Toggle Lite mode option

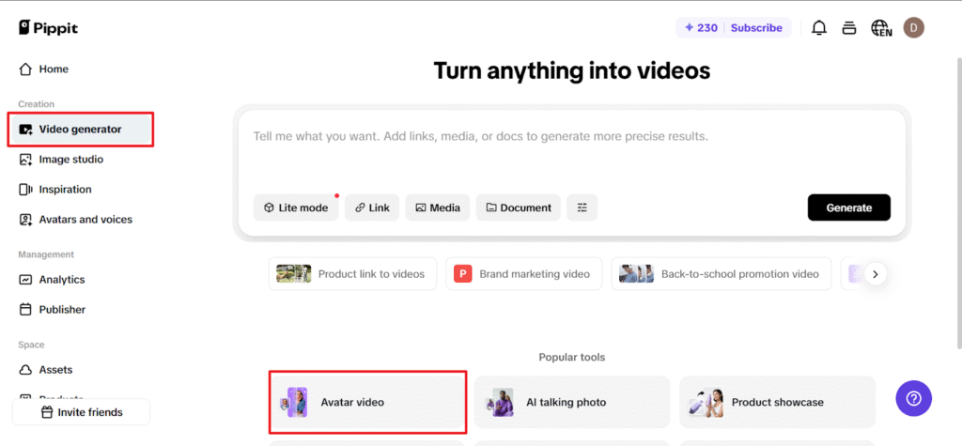[x=296, y=208]
